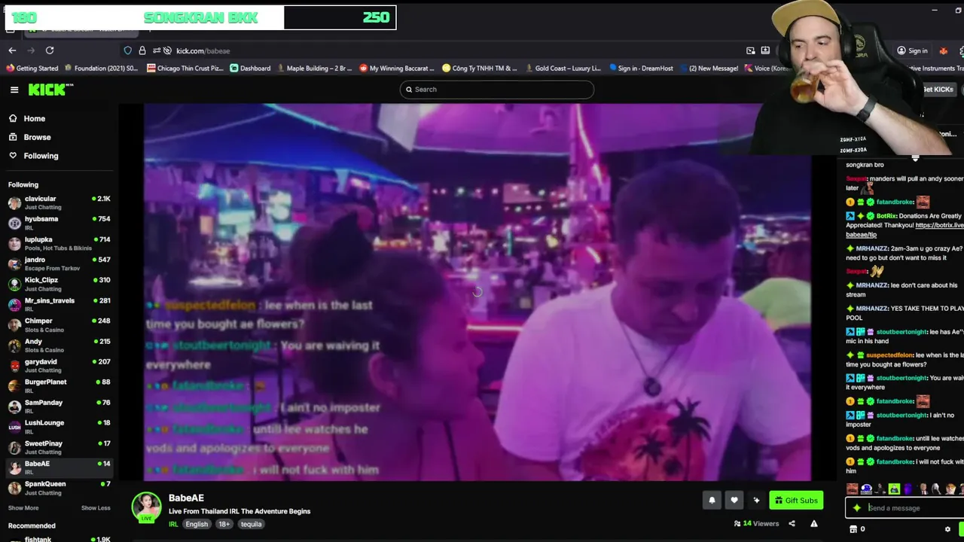Click the tracking protection shield icon
Image resolution: width=964 pixels, height=542 pixels.
[128, 50]
